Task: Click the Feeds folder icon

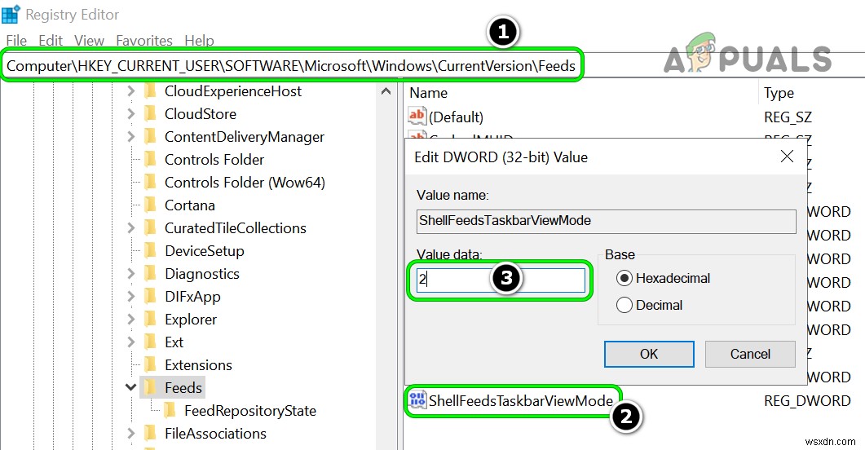Action: (x=149, y=388)
